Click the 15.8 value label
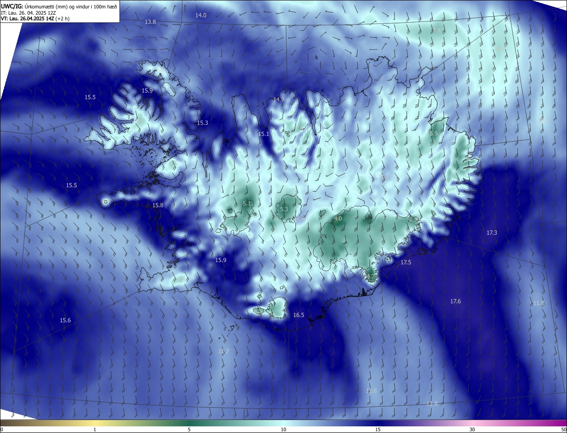 pos(158,205)
